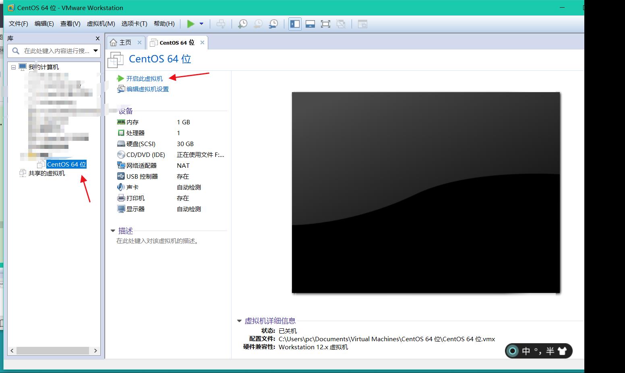This screenshot has height=373, width=625.
Task: Collapse the 虚拟机详细信息 section
Action: point(239,321)
